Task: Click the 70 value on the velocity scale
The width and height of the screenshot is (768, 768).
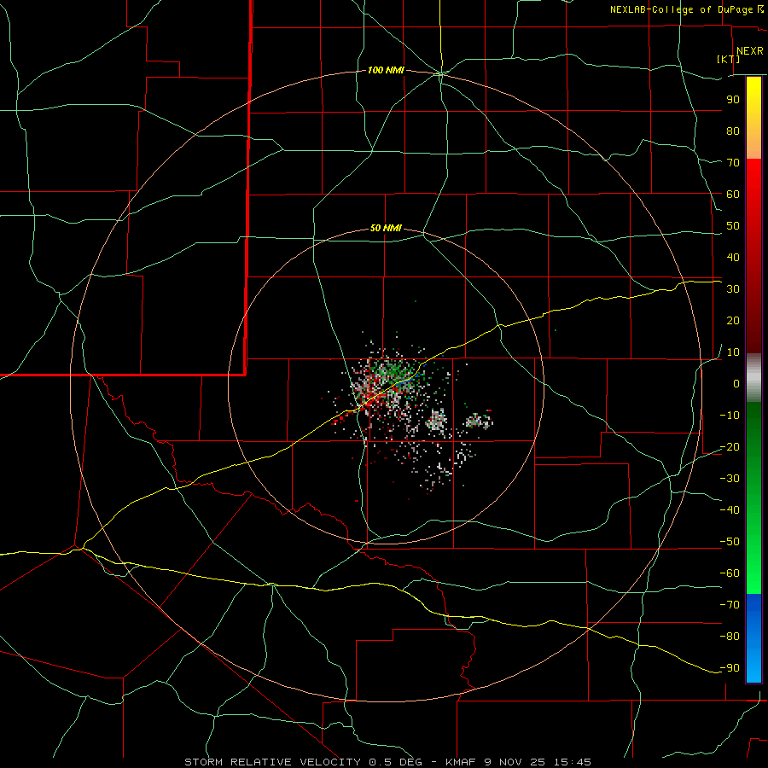Action: (x=733, y=163)
